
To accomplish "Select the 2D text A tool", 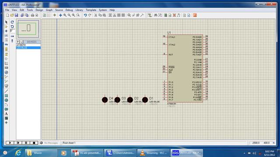I will [x=6, y=114].
